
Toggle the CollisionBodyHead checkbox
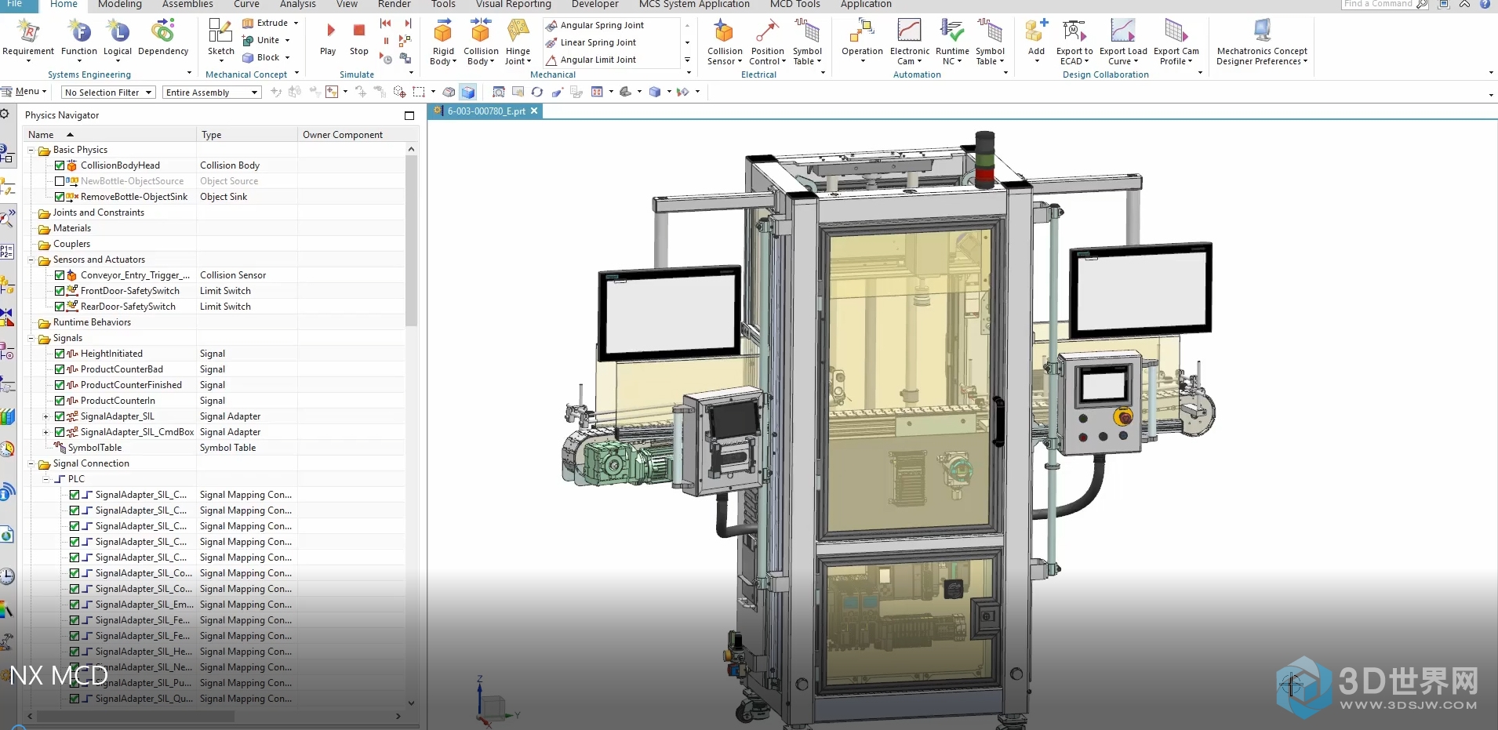[x=60, y=165]
